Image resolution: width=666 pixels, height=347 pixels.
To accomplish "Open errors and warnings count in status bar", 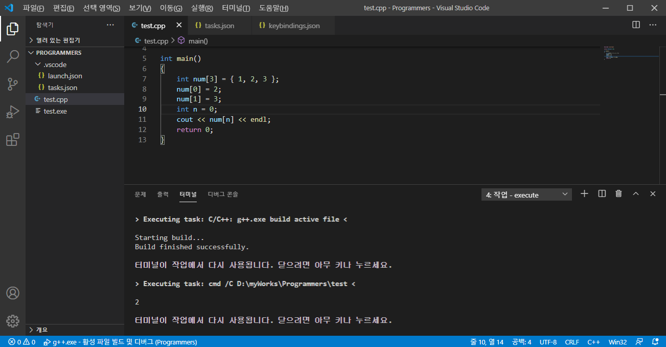I will coord(21,342).
